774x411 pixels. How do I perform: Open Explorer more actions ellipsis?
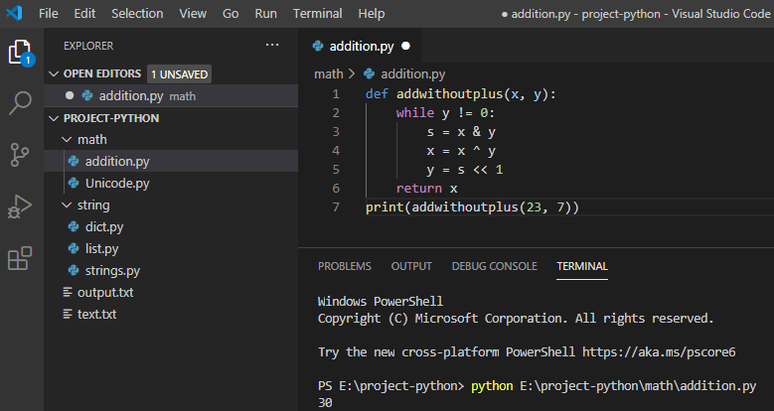click(x=272, y=45)
